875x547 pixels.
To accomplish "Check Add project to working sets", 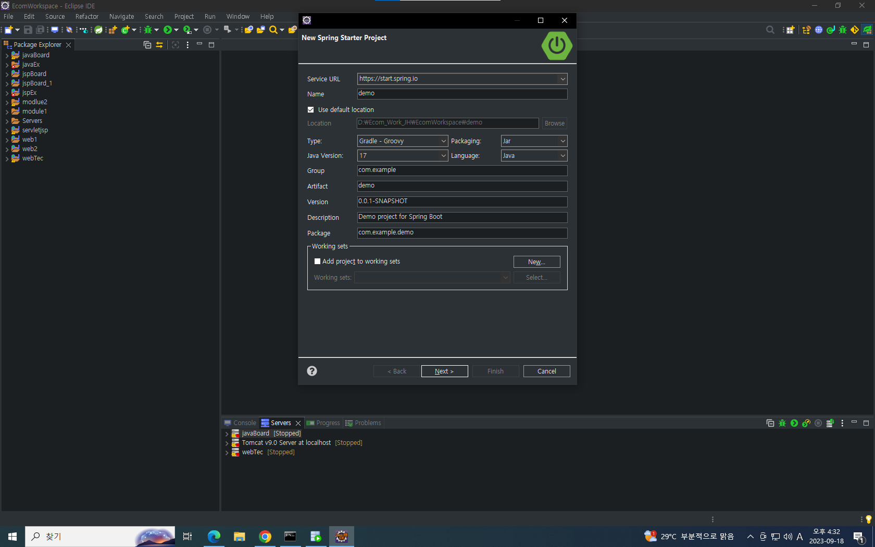I will point(318,262).
